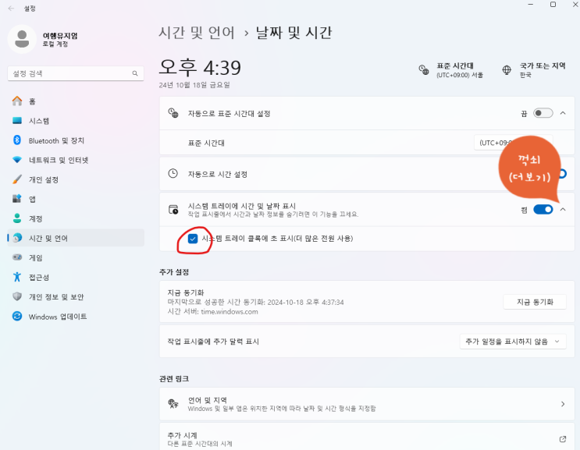Open the Bluetooth 및 장치 sidebar icon
580x450 pixels.
click(17, 140)
